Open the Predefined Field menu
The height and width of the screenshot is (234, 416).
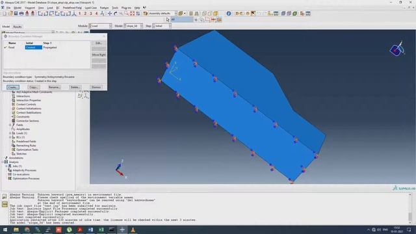click(72, 8)
